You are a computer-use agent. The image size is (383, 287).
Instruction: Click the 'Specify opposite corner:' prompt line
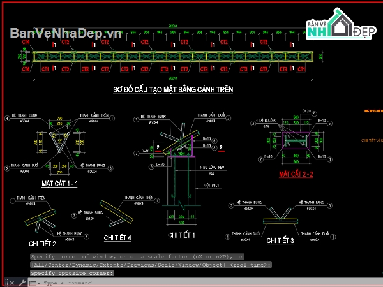[x=72, y=273]
